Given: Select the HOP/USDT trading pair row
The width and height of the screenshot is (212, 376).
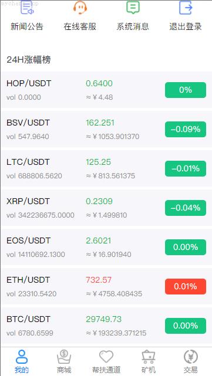Looking at the screenshot, I should [x=106, y=90].
